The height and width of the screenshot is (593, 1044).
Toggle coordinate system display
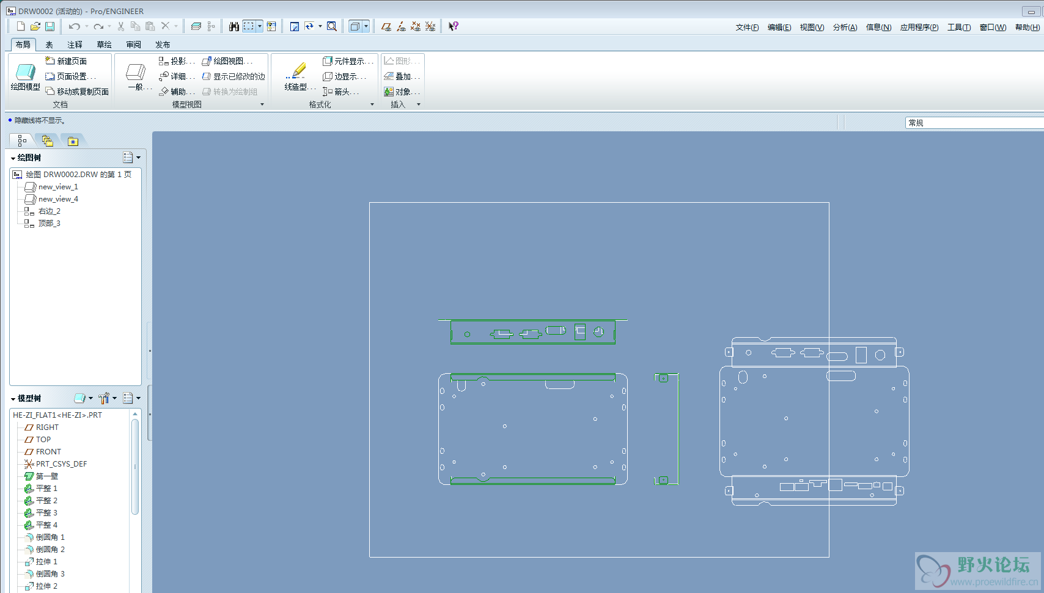[430, 26]
